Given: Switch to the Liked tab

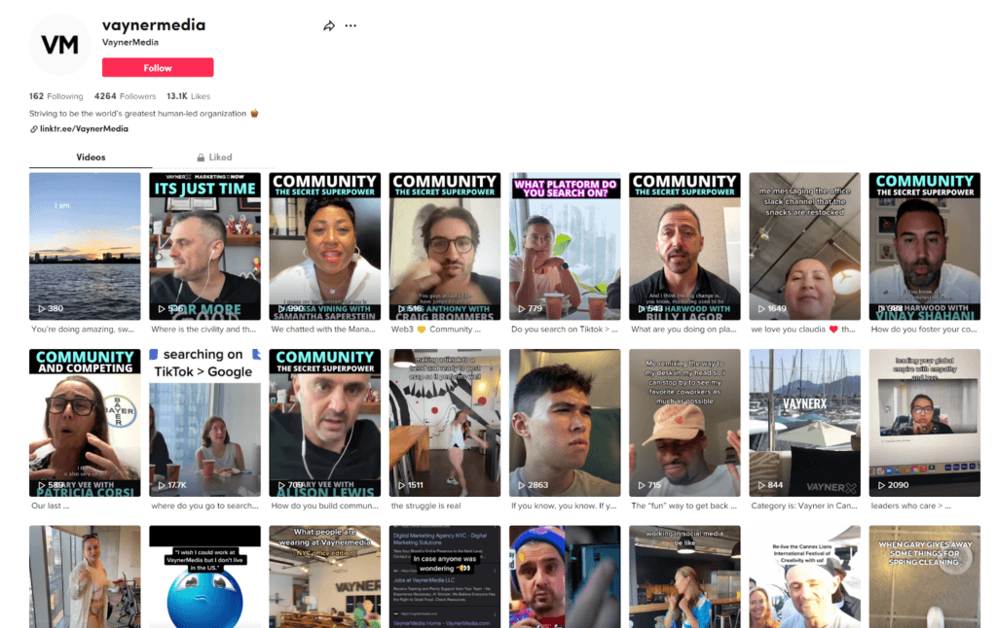Looking at the screenshot, I should click(x=214, y=157).
